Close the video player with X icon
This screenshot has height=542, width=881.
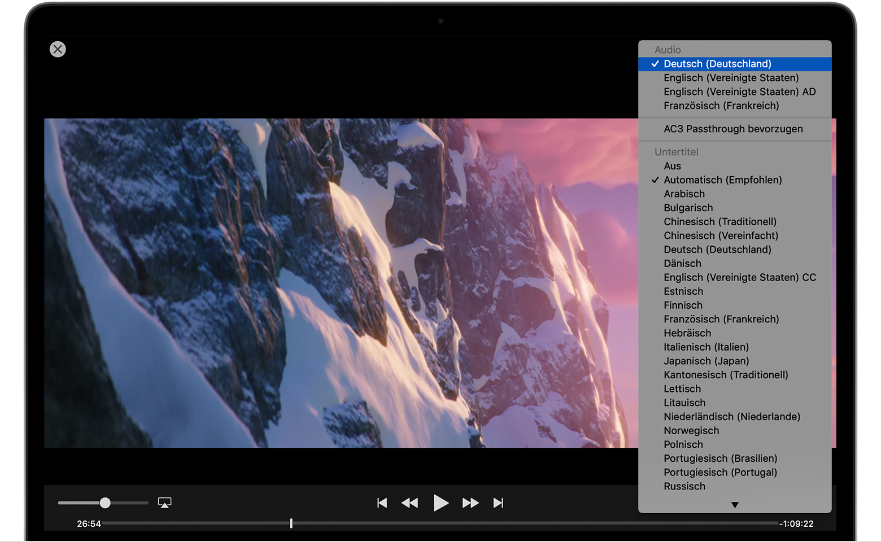tap(58, 49)
